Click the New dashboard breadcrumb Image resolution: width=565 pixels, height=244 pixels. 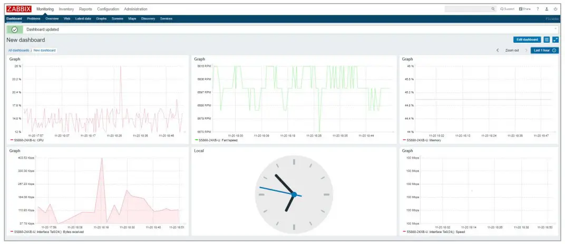pyautogui.click(x=45, y=51)
